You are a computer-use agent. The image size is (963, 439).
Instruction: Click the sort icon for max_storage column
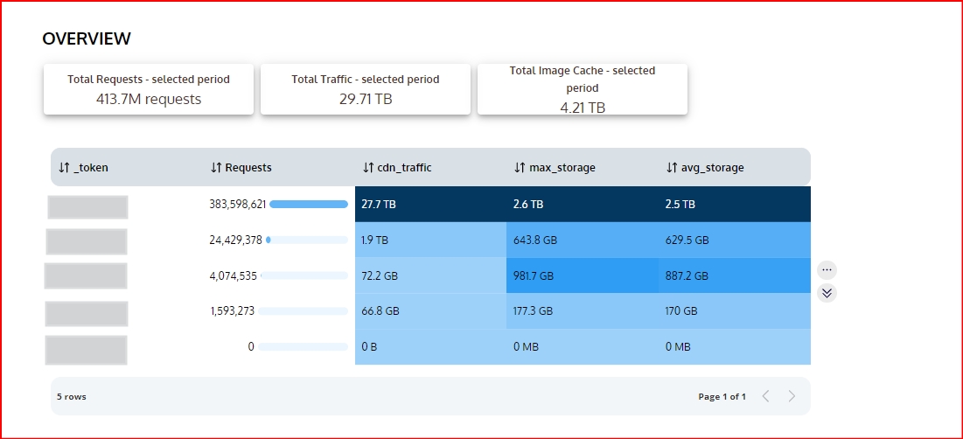[520, 168]
